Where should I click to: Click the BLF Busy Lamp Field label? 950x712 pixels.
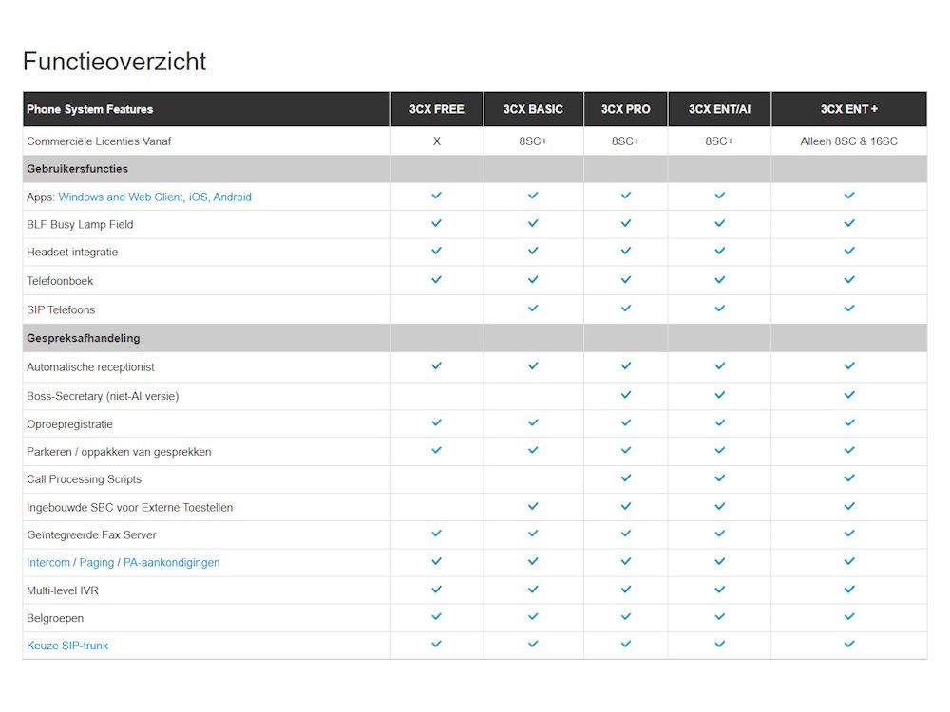(80, 225)
